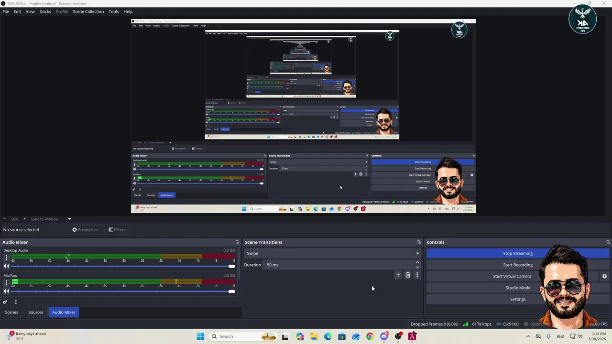Open OBS Settings from Controls
The height and width of the screenshot is (344, 612).
pos(518,299)
